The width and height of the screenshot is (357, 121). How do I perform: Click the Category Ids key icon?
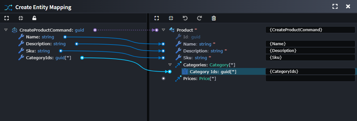pos(185,72)
